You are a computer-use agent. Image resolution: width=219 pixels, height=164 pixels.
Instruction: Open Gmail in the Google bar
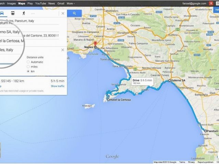(61, 3)
